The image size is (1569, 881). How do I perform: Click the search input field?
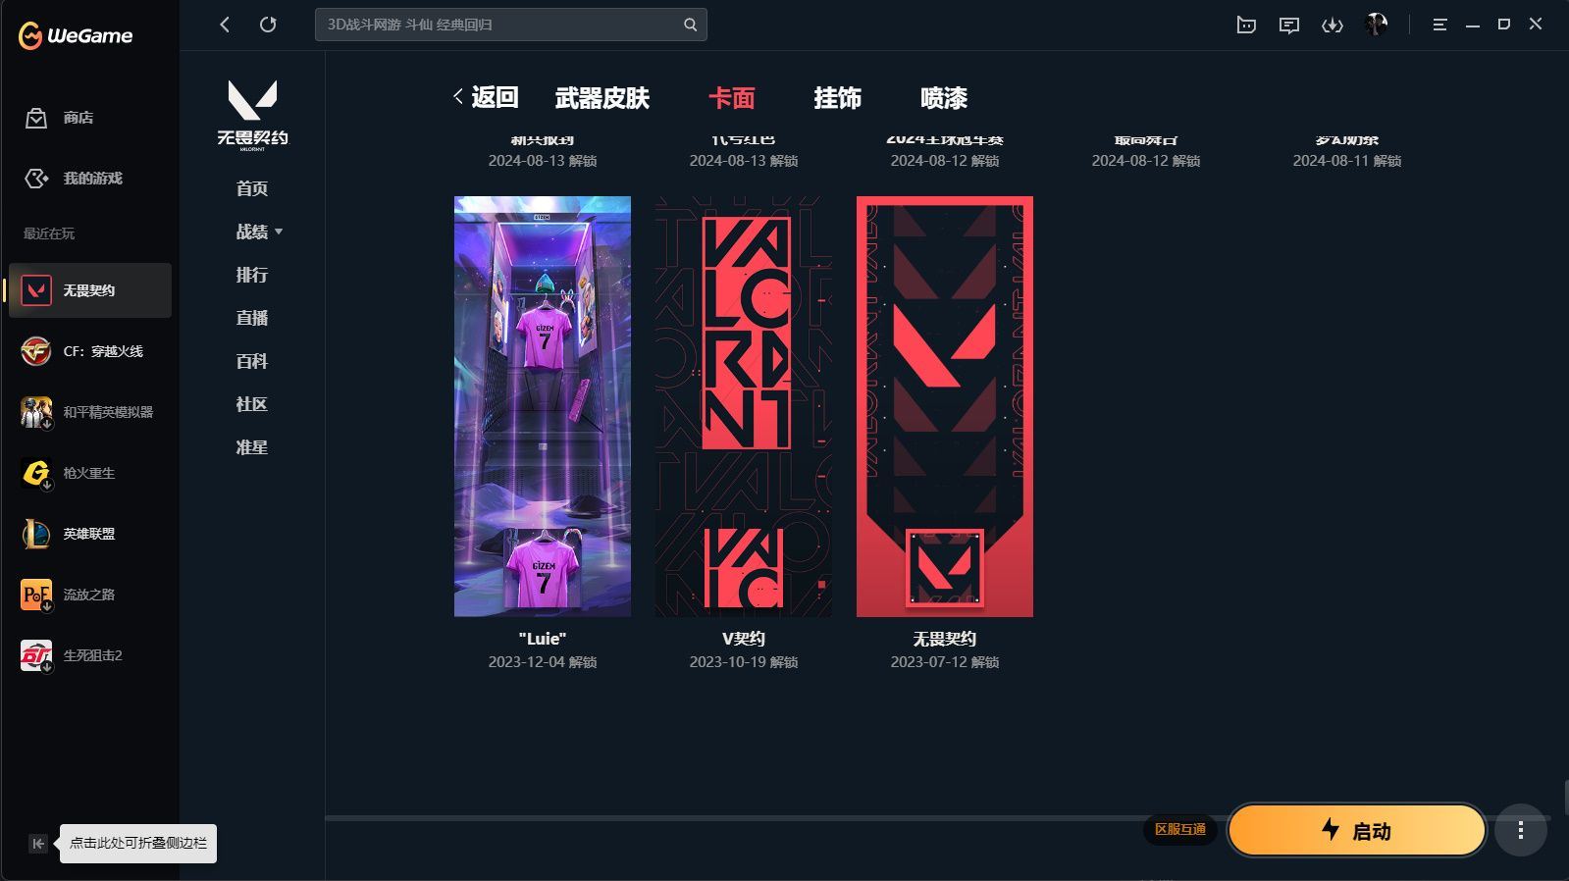click(x=500, y=25)
